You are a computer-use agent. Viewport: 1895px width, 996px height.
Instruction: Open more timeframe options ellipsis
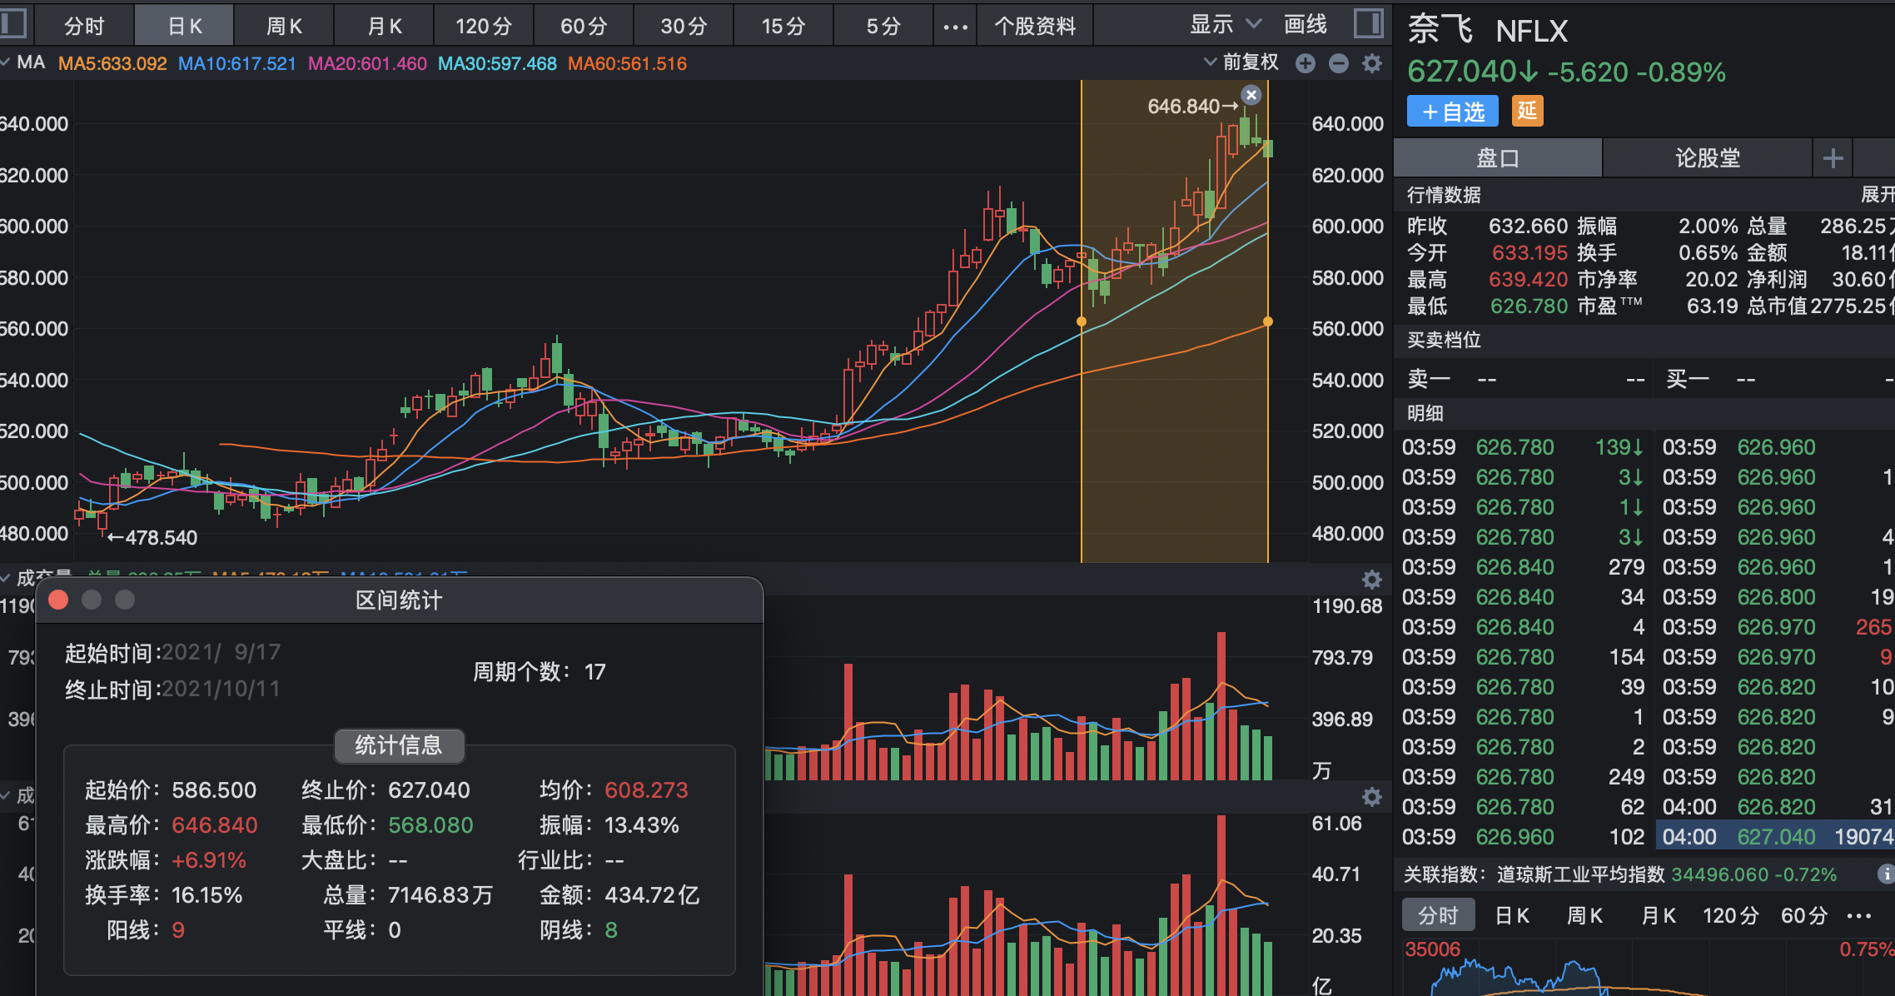[955, 27]
